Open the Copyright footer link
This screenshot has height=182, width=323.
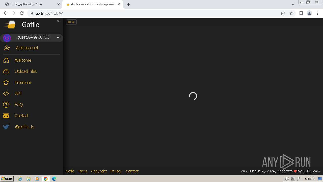[x=99, y=171]
